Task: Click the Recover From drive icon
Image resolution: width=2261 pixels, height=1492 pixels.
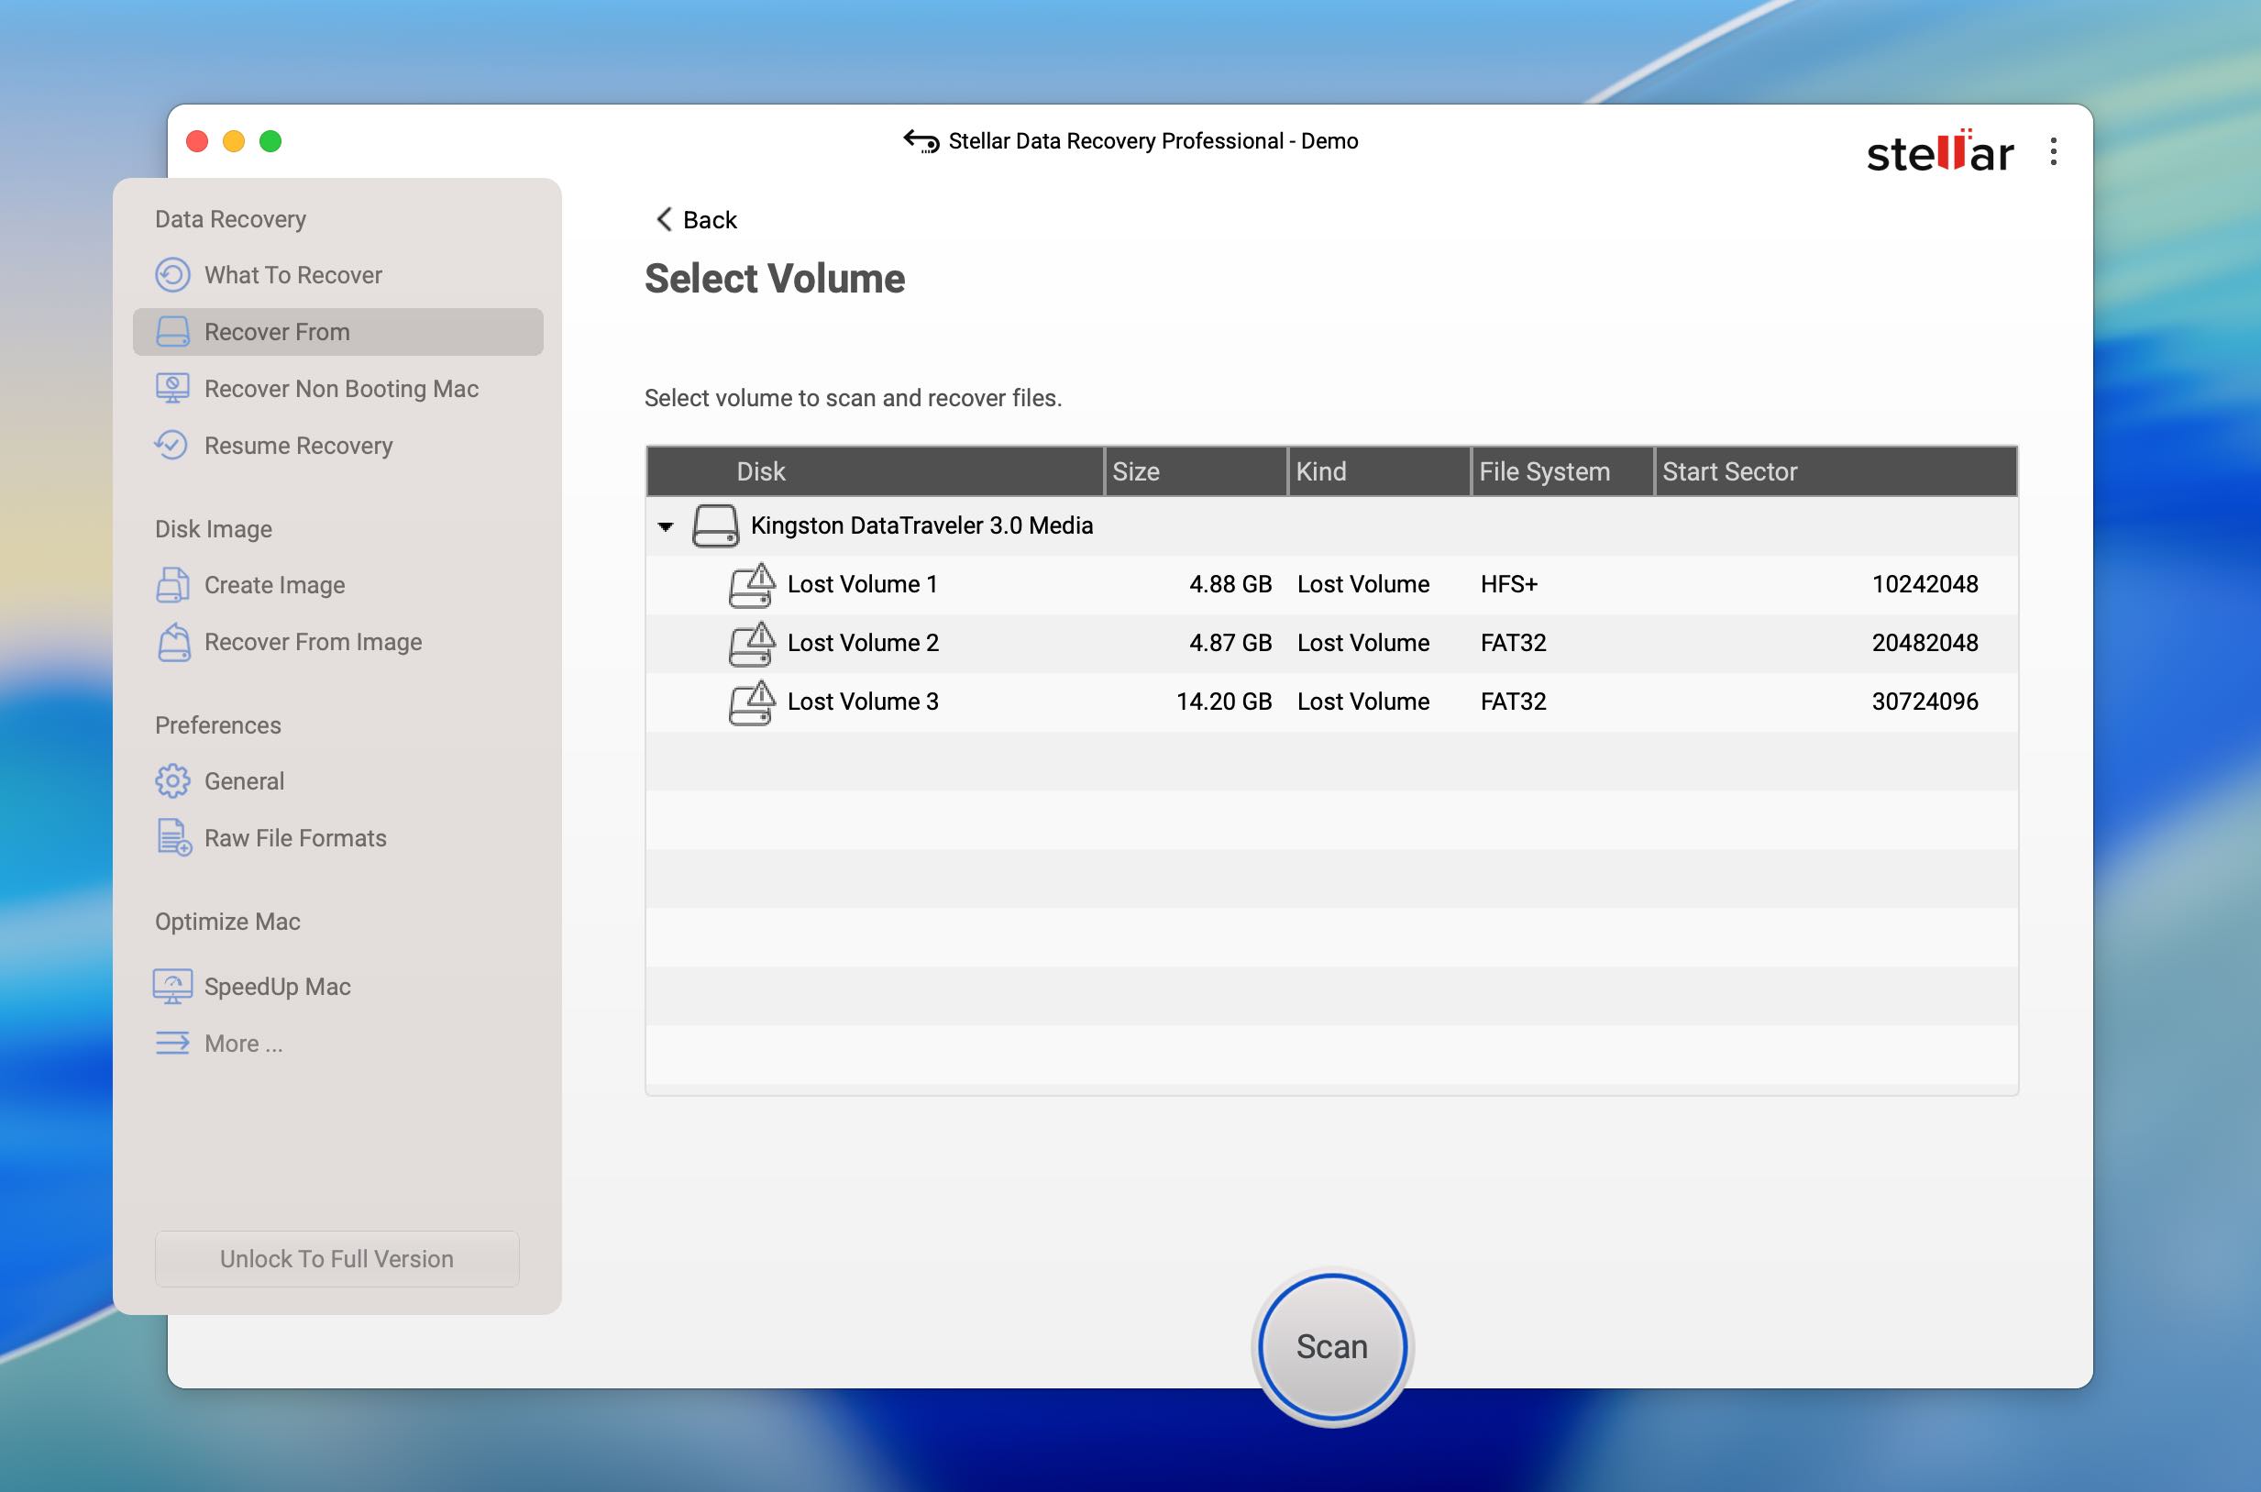Action: [x=172, y=331]
